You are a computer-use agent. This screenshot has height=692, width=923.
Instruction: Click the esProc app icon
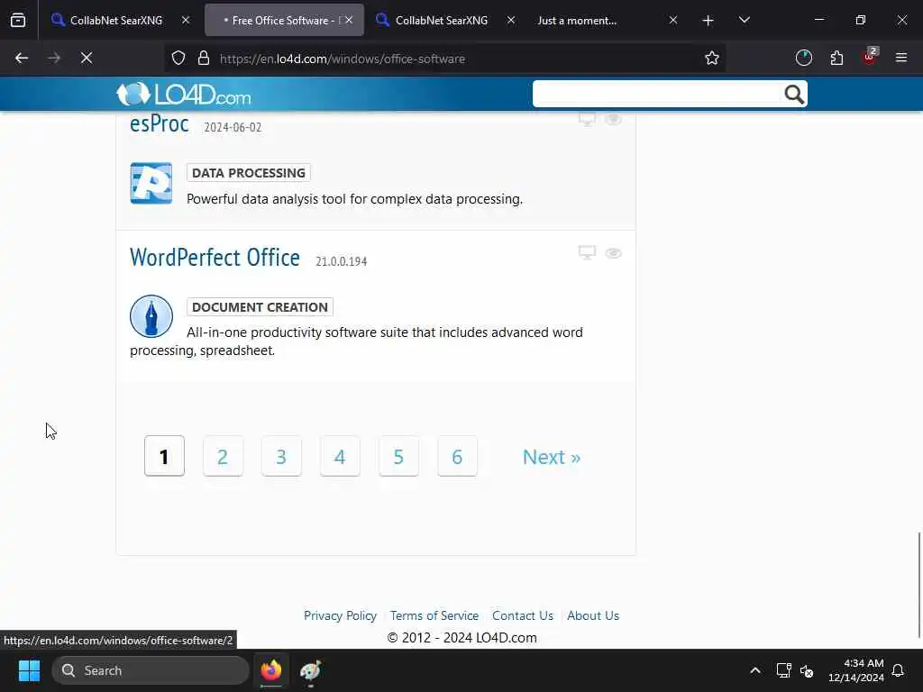(151, 184)
